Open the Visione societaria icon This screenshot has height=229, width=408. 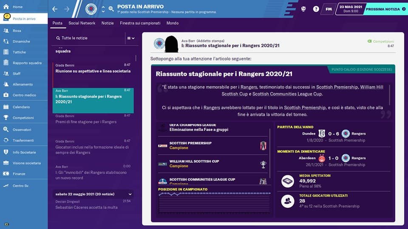click(x=6, y=163)
